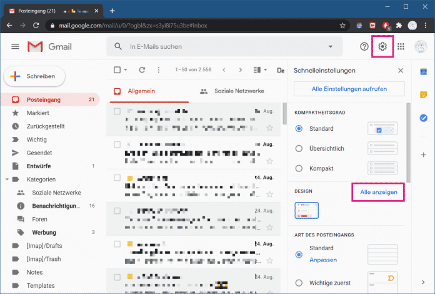Collapse the Kategorien tree section
Screen dimensions: 435x294
coord(6,179)
